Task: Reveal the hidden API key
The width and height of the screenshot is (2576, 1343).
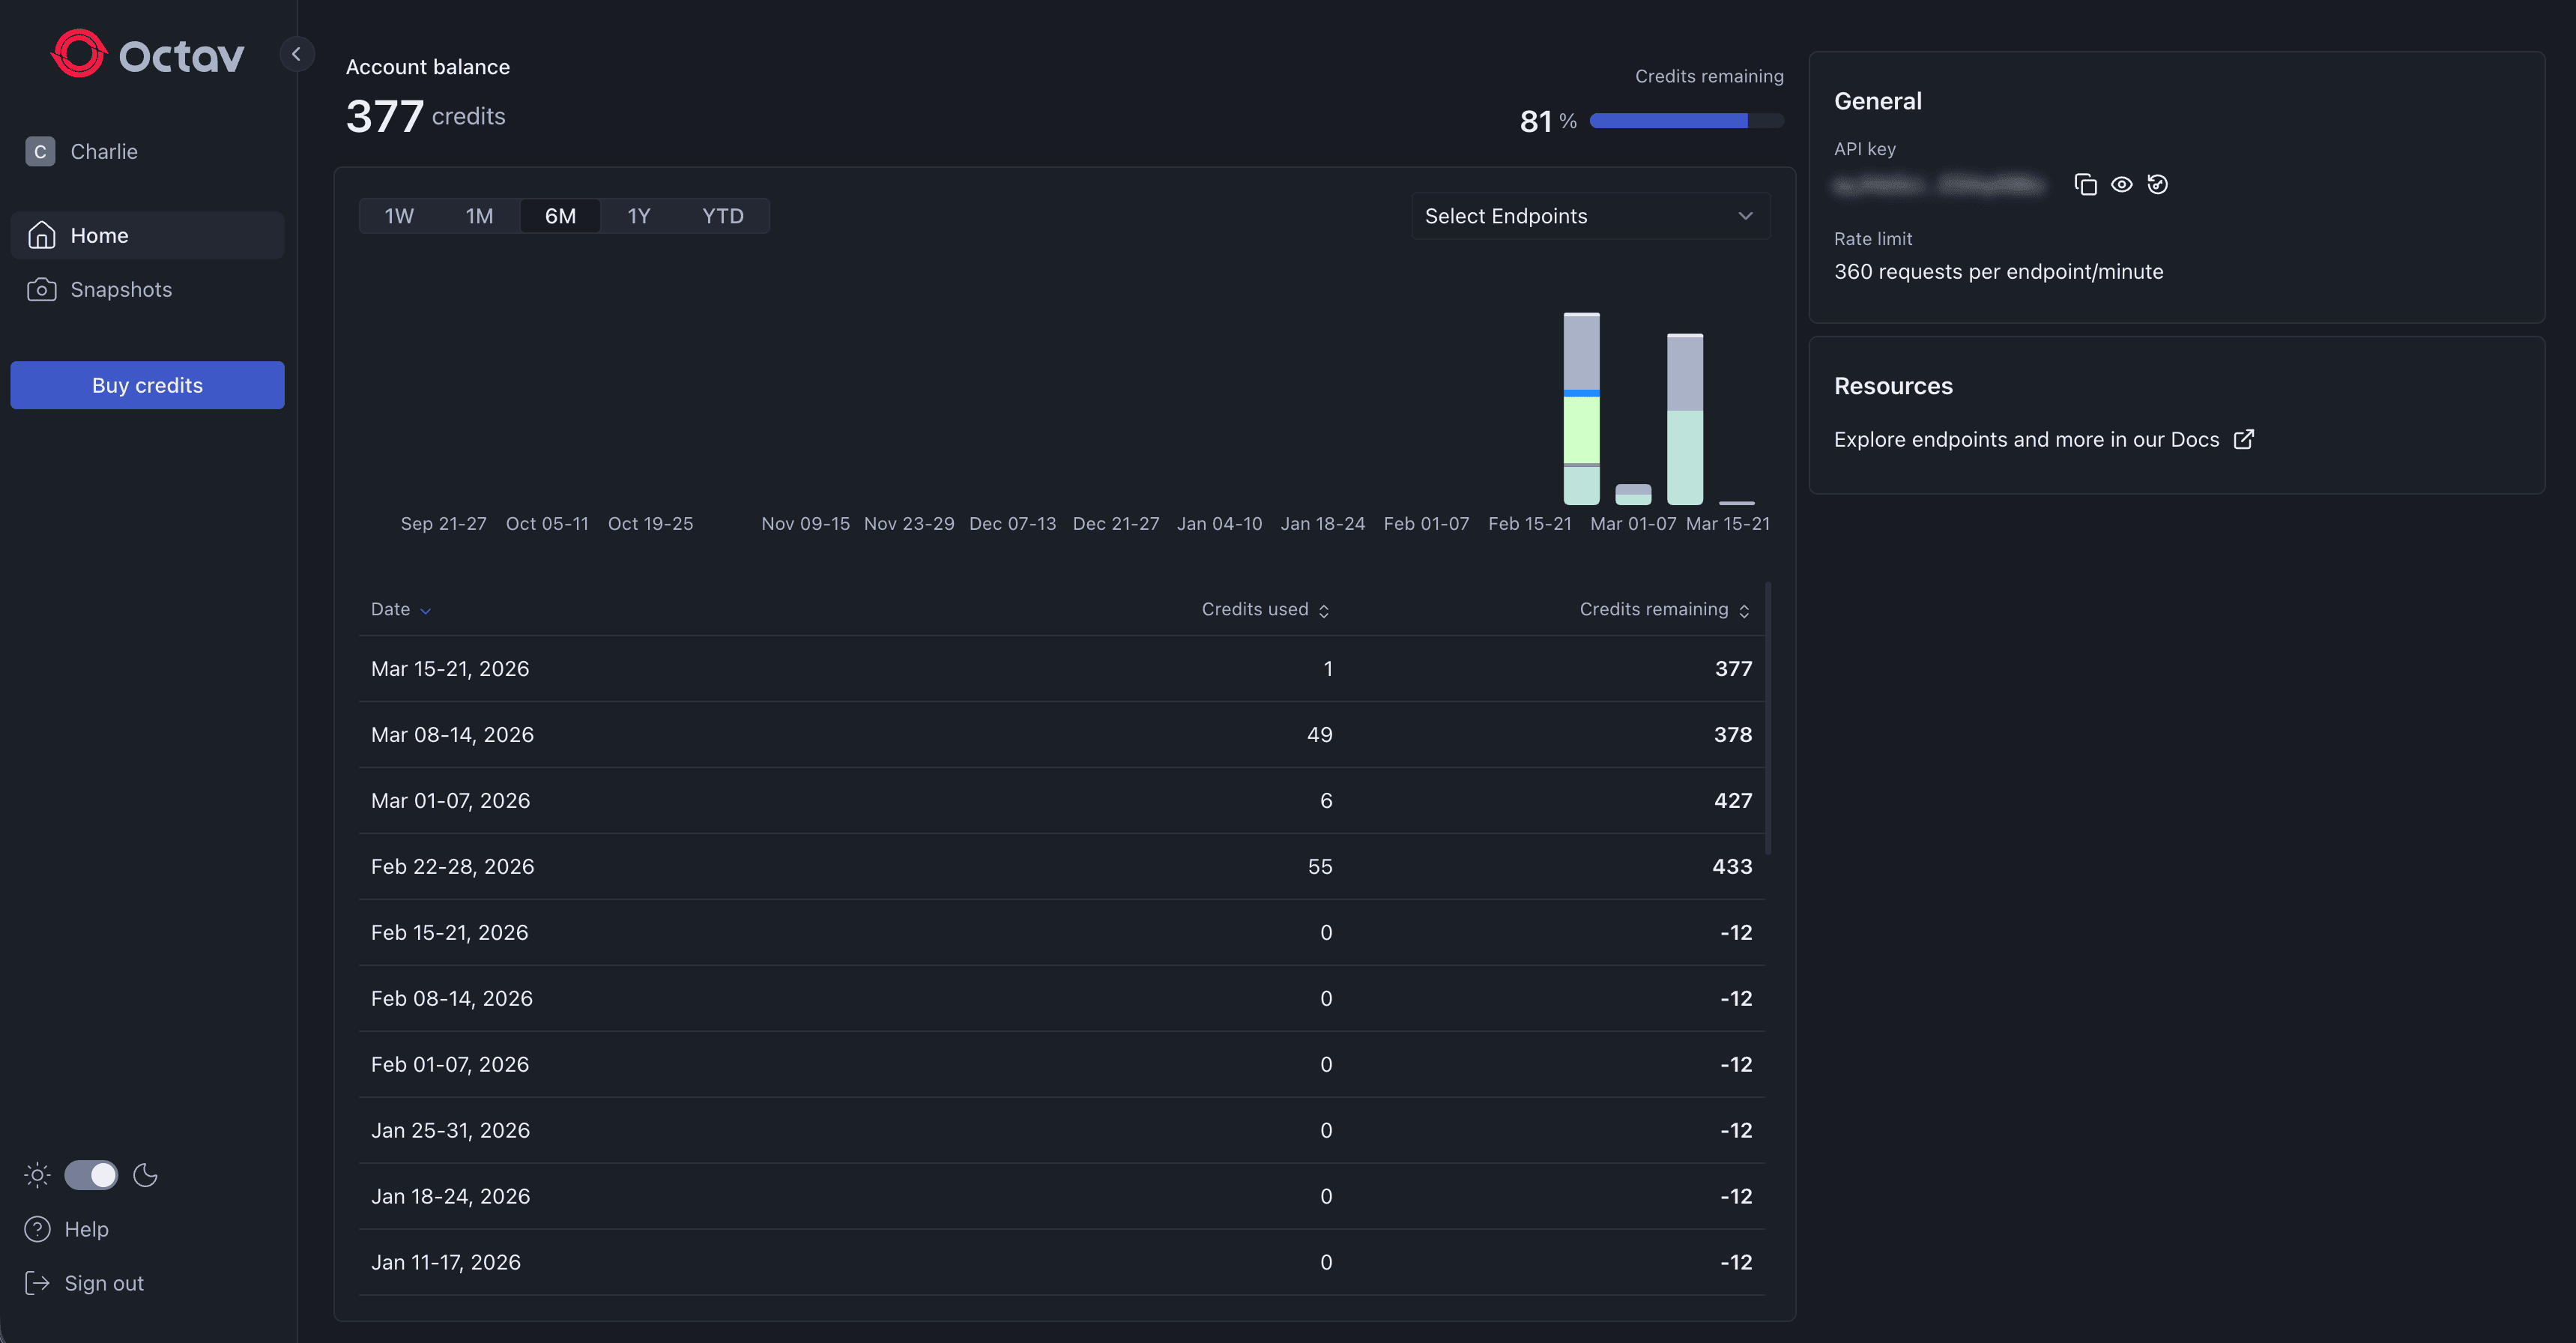Action: (2122, 184)
